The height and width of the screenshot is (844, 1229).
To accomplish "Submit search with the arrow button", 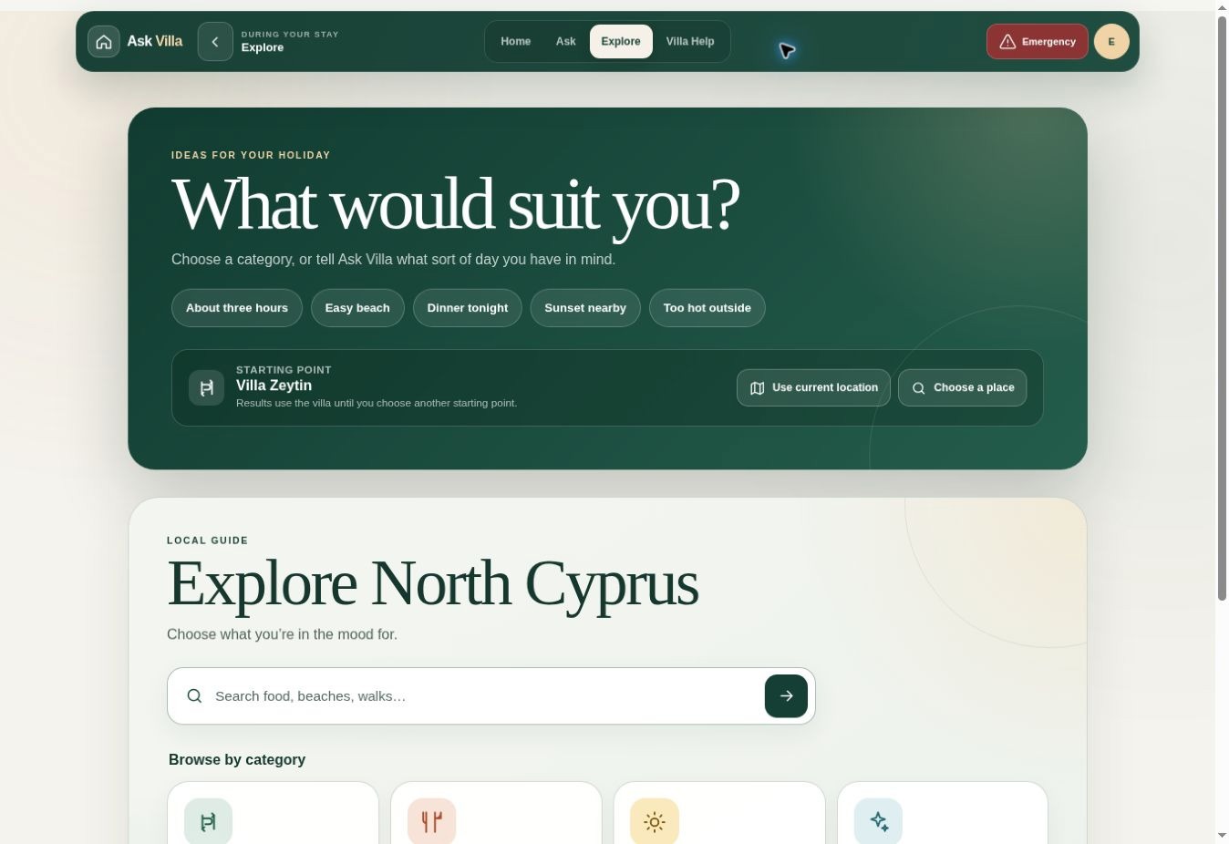I will (x=786, y=696).
